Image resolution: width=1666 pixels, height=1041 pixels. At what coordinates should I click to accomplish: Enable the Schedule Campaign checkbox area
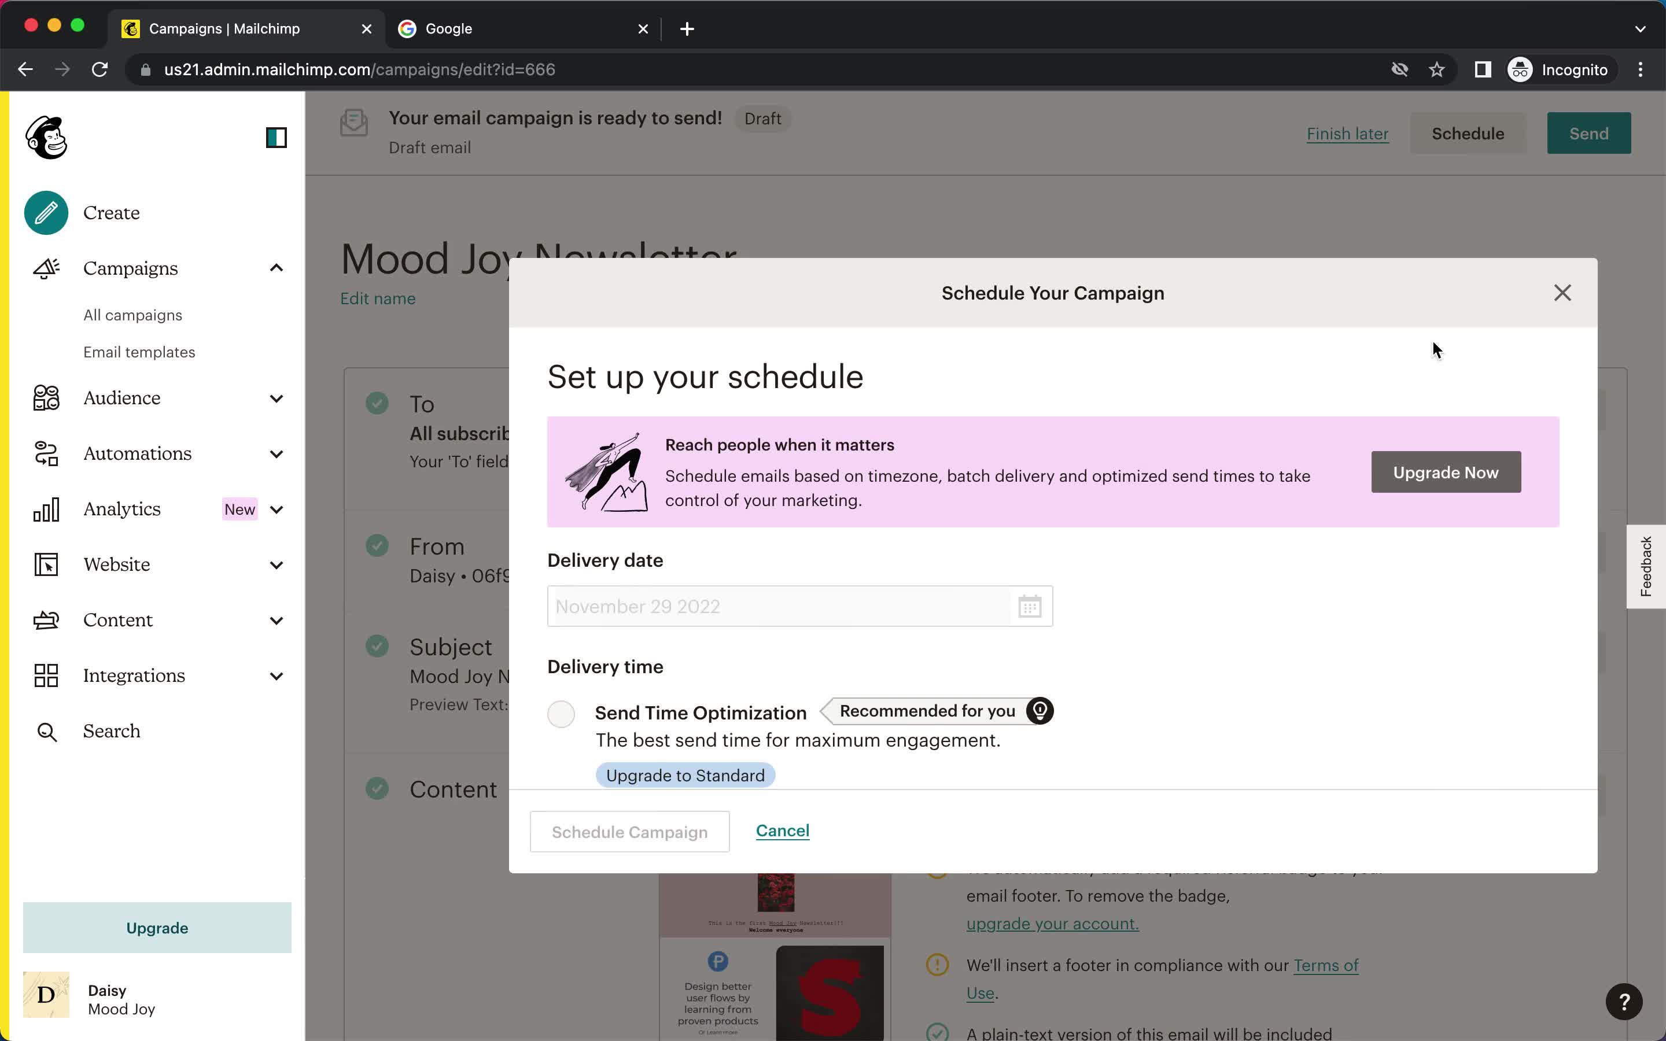pyautogui.click(x=628, y=831)
